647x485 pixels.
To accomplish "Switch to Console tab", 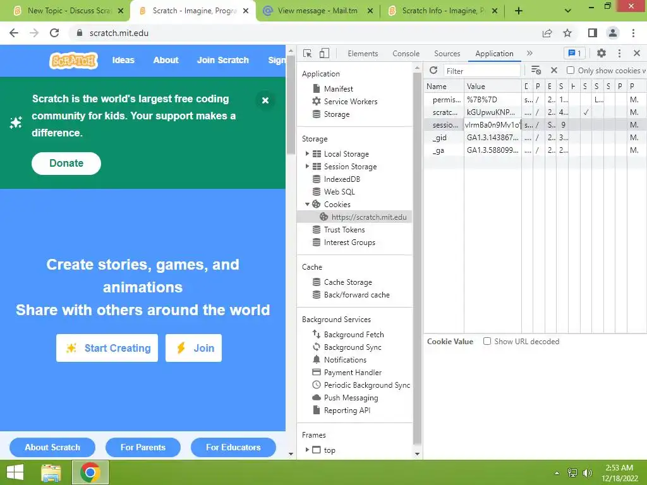I will [x=406, y=53].
